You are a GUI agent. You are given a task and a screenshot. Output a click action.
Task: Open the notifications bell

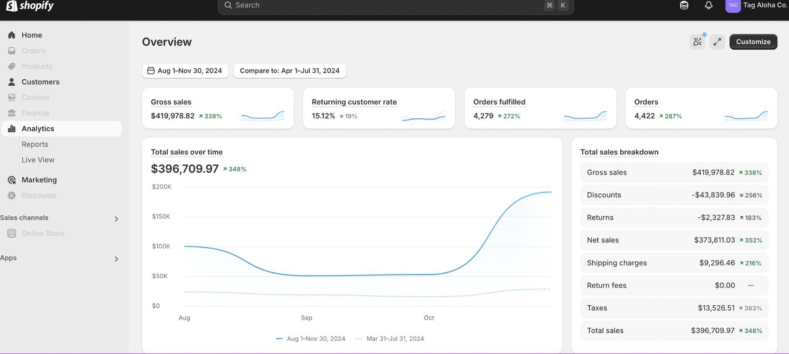[x=709, y=5]
